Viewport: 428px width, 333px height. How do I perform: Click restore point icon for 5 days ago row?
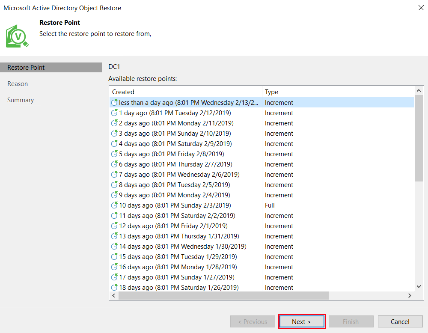(114, 154)
